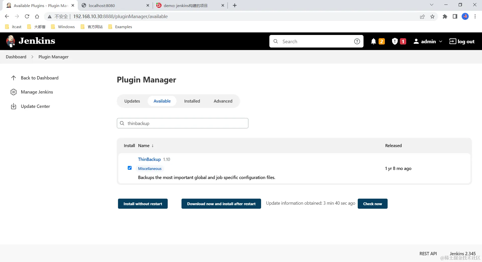This screenshot has height=262, width=482.
Task: Bookmark this page with star icon
Action: [x=432, y=17]
